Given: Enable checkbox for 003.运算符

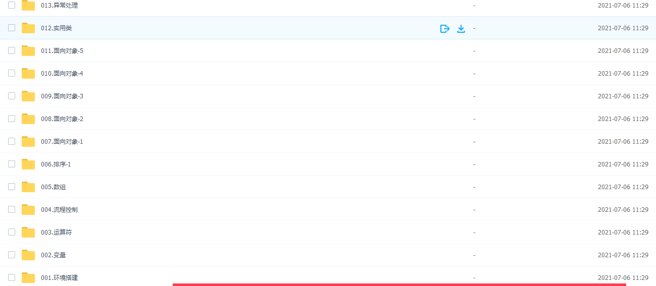Looking at the screenshot, I should point(12,232).
